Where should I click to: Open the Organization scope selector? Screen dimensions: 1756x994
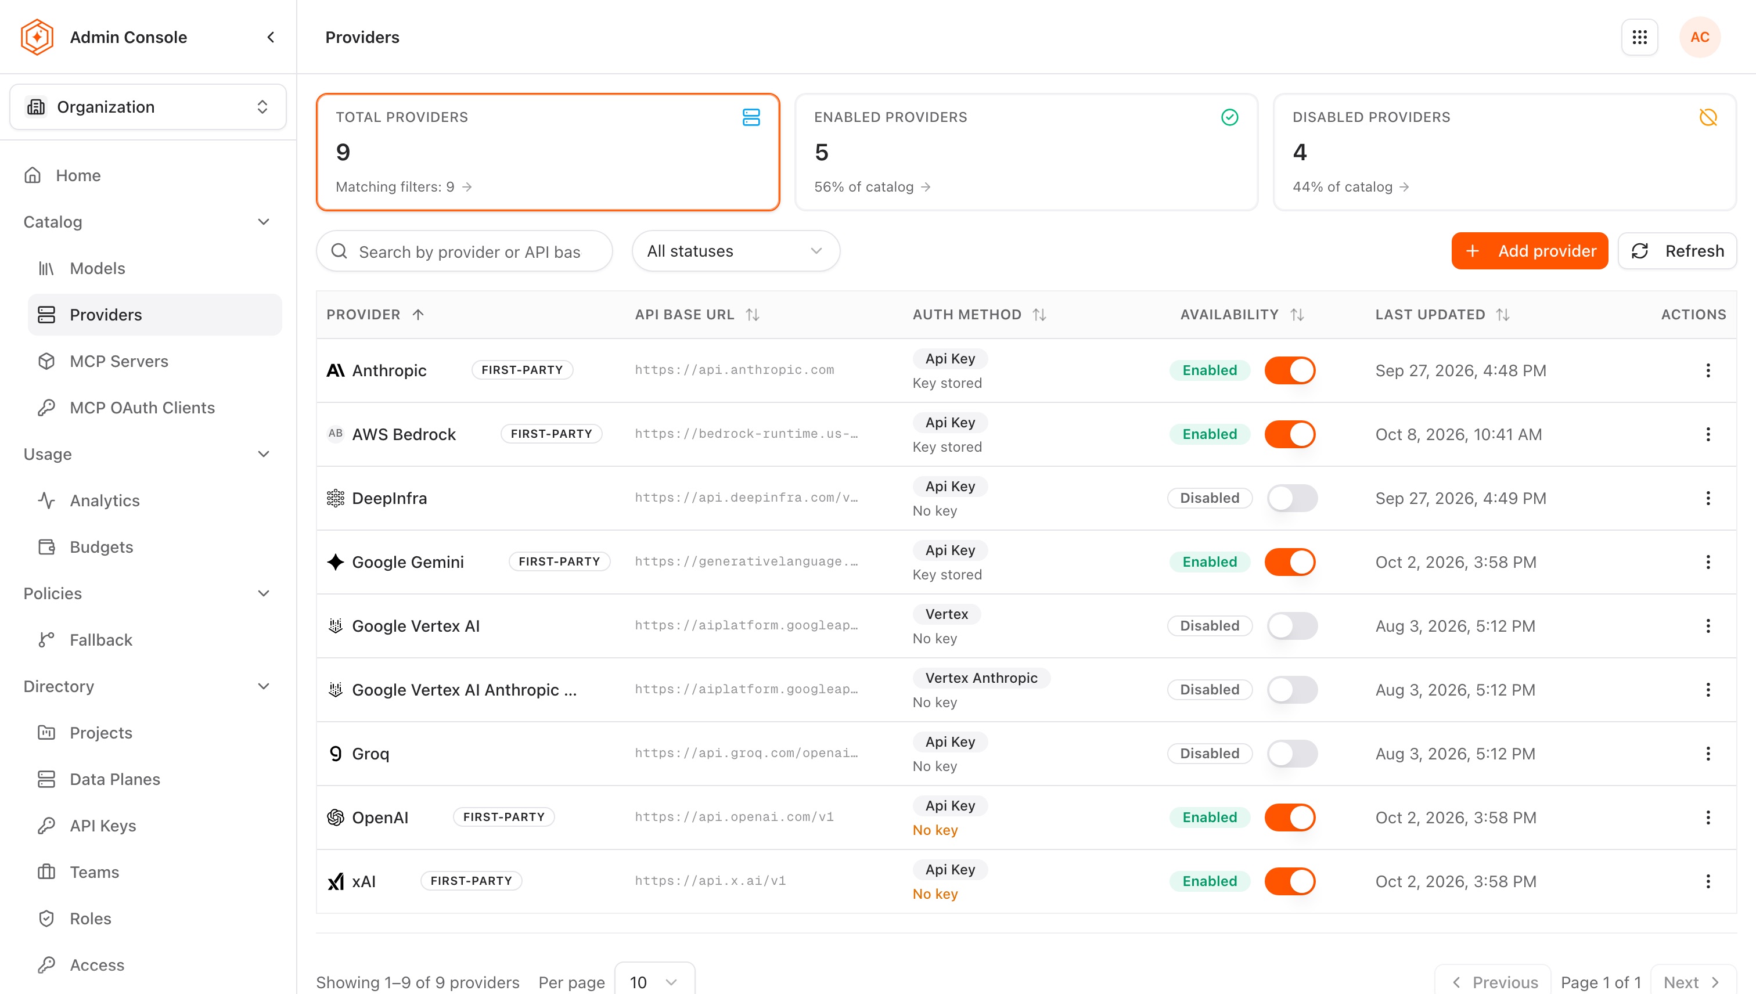pos(147,106)
